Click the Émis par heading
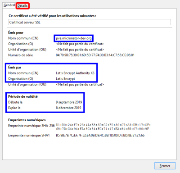Viewport: 180px width, 173px height. pos(15,67)
